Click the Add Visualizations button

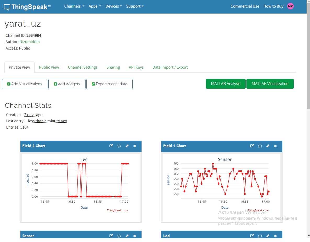25,84
